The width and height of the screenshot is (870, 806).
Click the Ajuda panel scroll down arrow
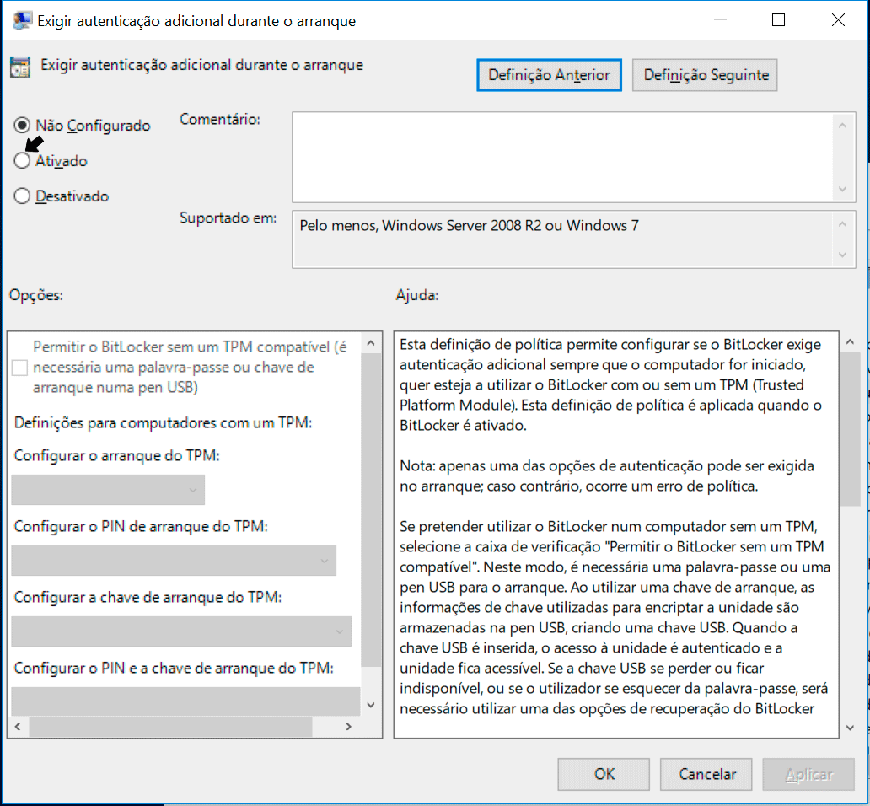(850, 728)
